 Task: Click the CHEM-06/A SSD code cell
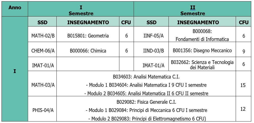(43, 51)
